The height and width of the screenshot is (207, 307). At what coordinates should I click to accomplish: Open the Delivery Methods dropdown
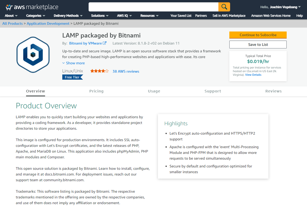pos(68,16)
